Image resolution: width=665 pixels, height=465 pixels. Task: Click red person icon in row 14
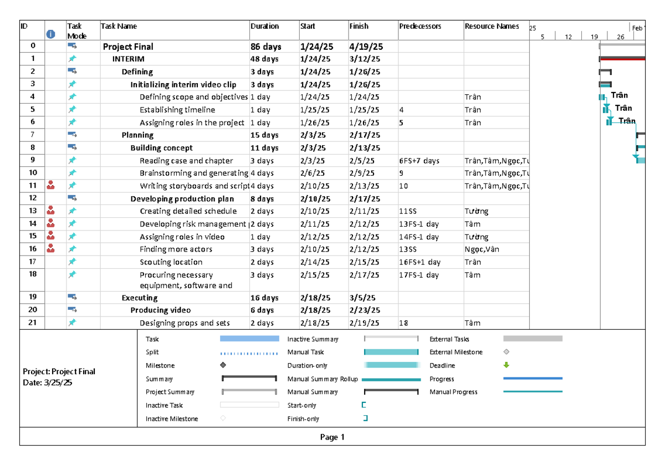point(51,224)
